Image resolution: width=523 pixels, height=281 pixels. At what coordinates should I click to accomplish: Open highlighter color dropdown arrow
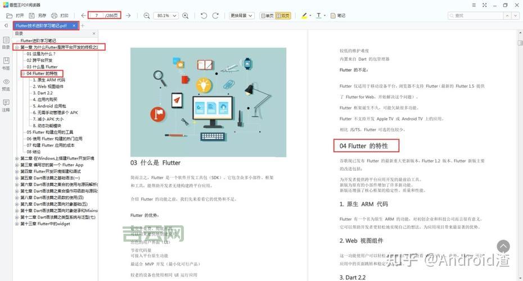pos(310,16)
